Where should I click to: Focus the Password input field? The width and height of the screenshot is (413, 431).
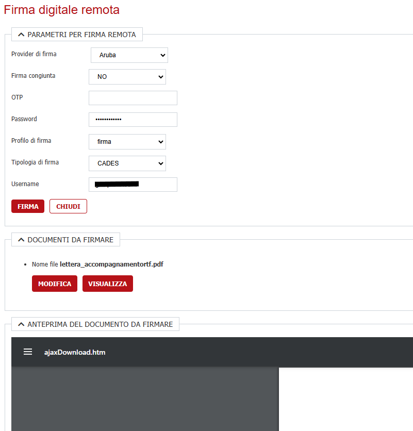(x=133, y=120)
